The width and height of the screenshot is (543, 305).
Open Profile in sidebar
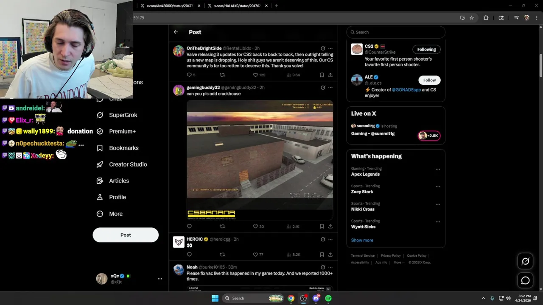111,197
